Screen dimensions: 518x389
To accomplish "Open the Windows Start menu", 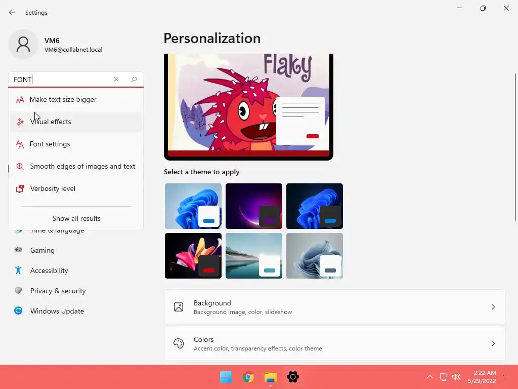I will point(226,377).
